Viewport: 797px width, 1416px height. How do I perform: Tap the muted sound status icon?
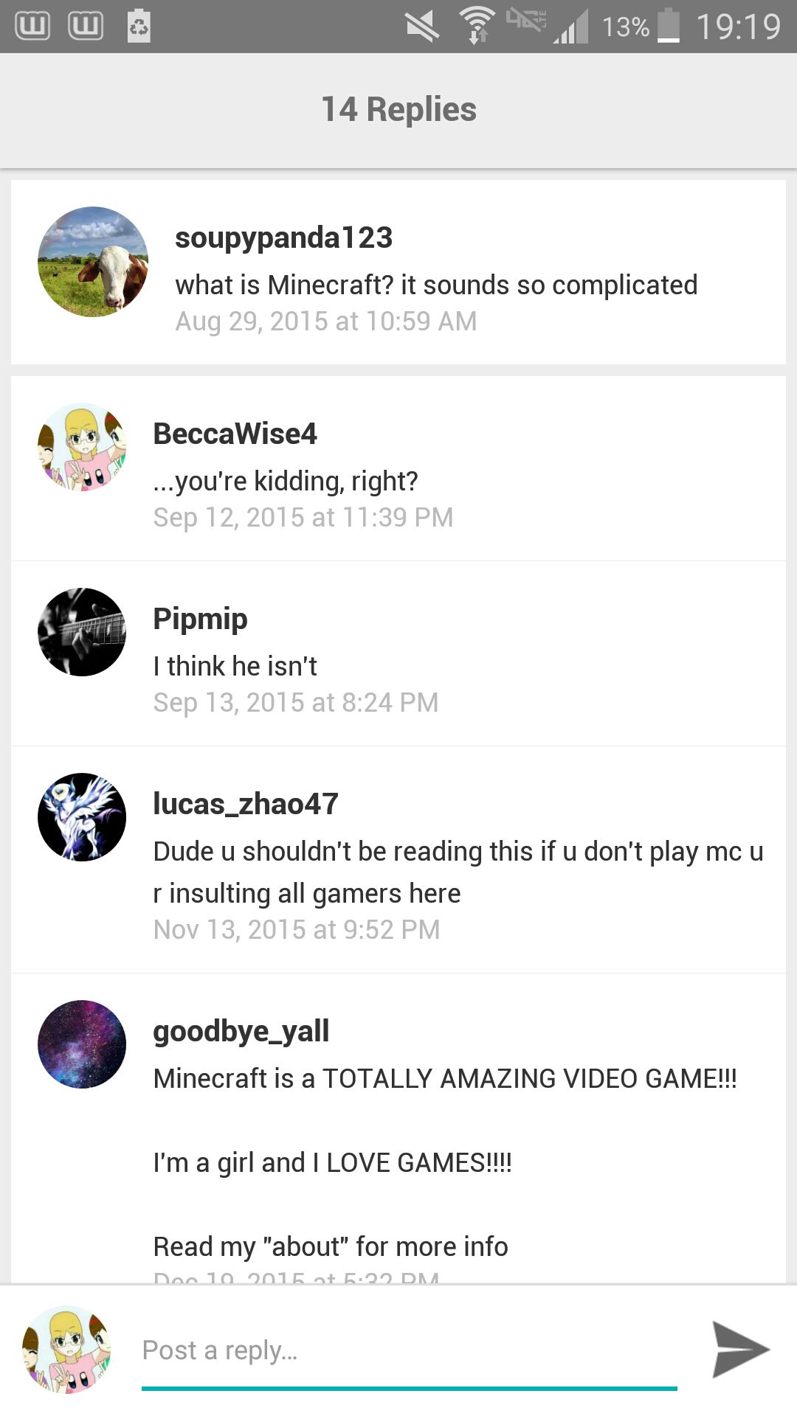point(422,27)
